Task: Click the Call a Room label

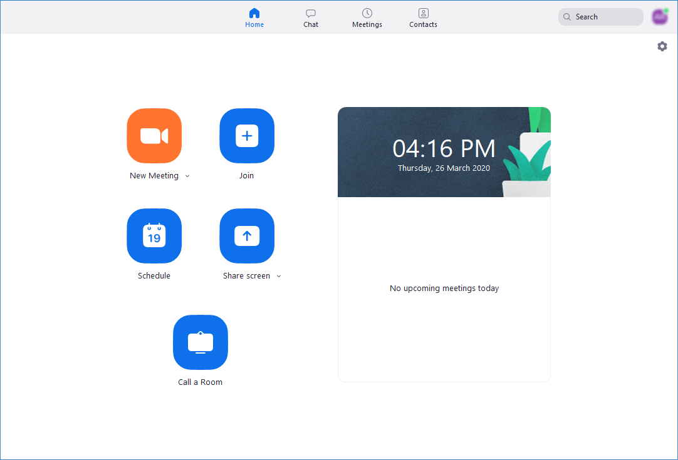Action: point(200,382)
